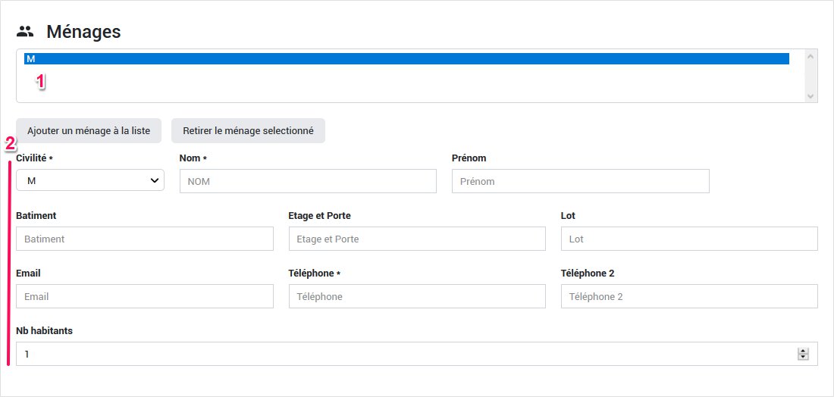
Task: Click the Email input field
Action: click(144, 296)
